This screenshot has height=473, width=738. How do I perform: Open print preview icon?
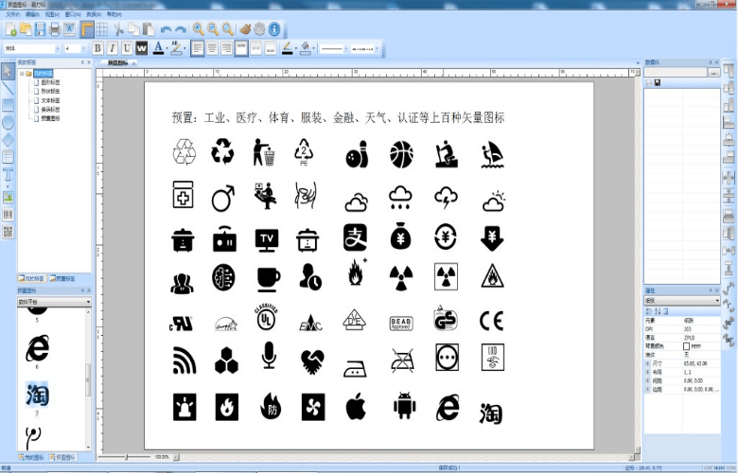coord(70,29)
